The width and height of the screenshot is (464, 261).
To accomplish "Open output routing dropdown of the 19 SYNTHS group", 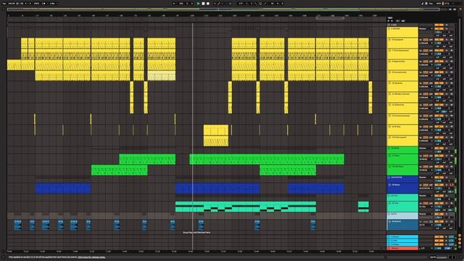I will [x=426, y=177].
